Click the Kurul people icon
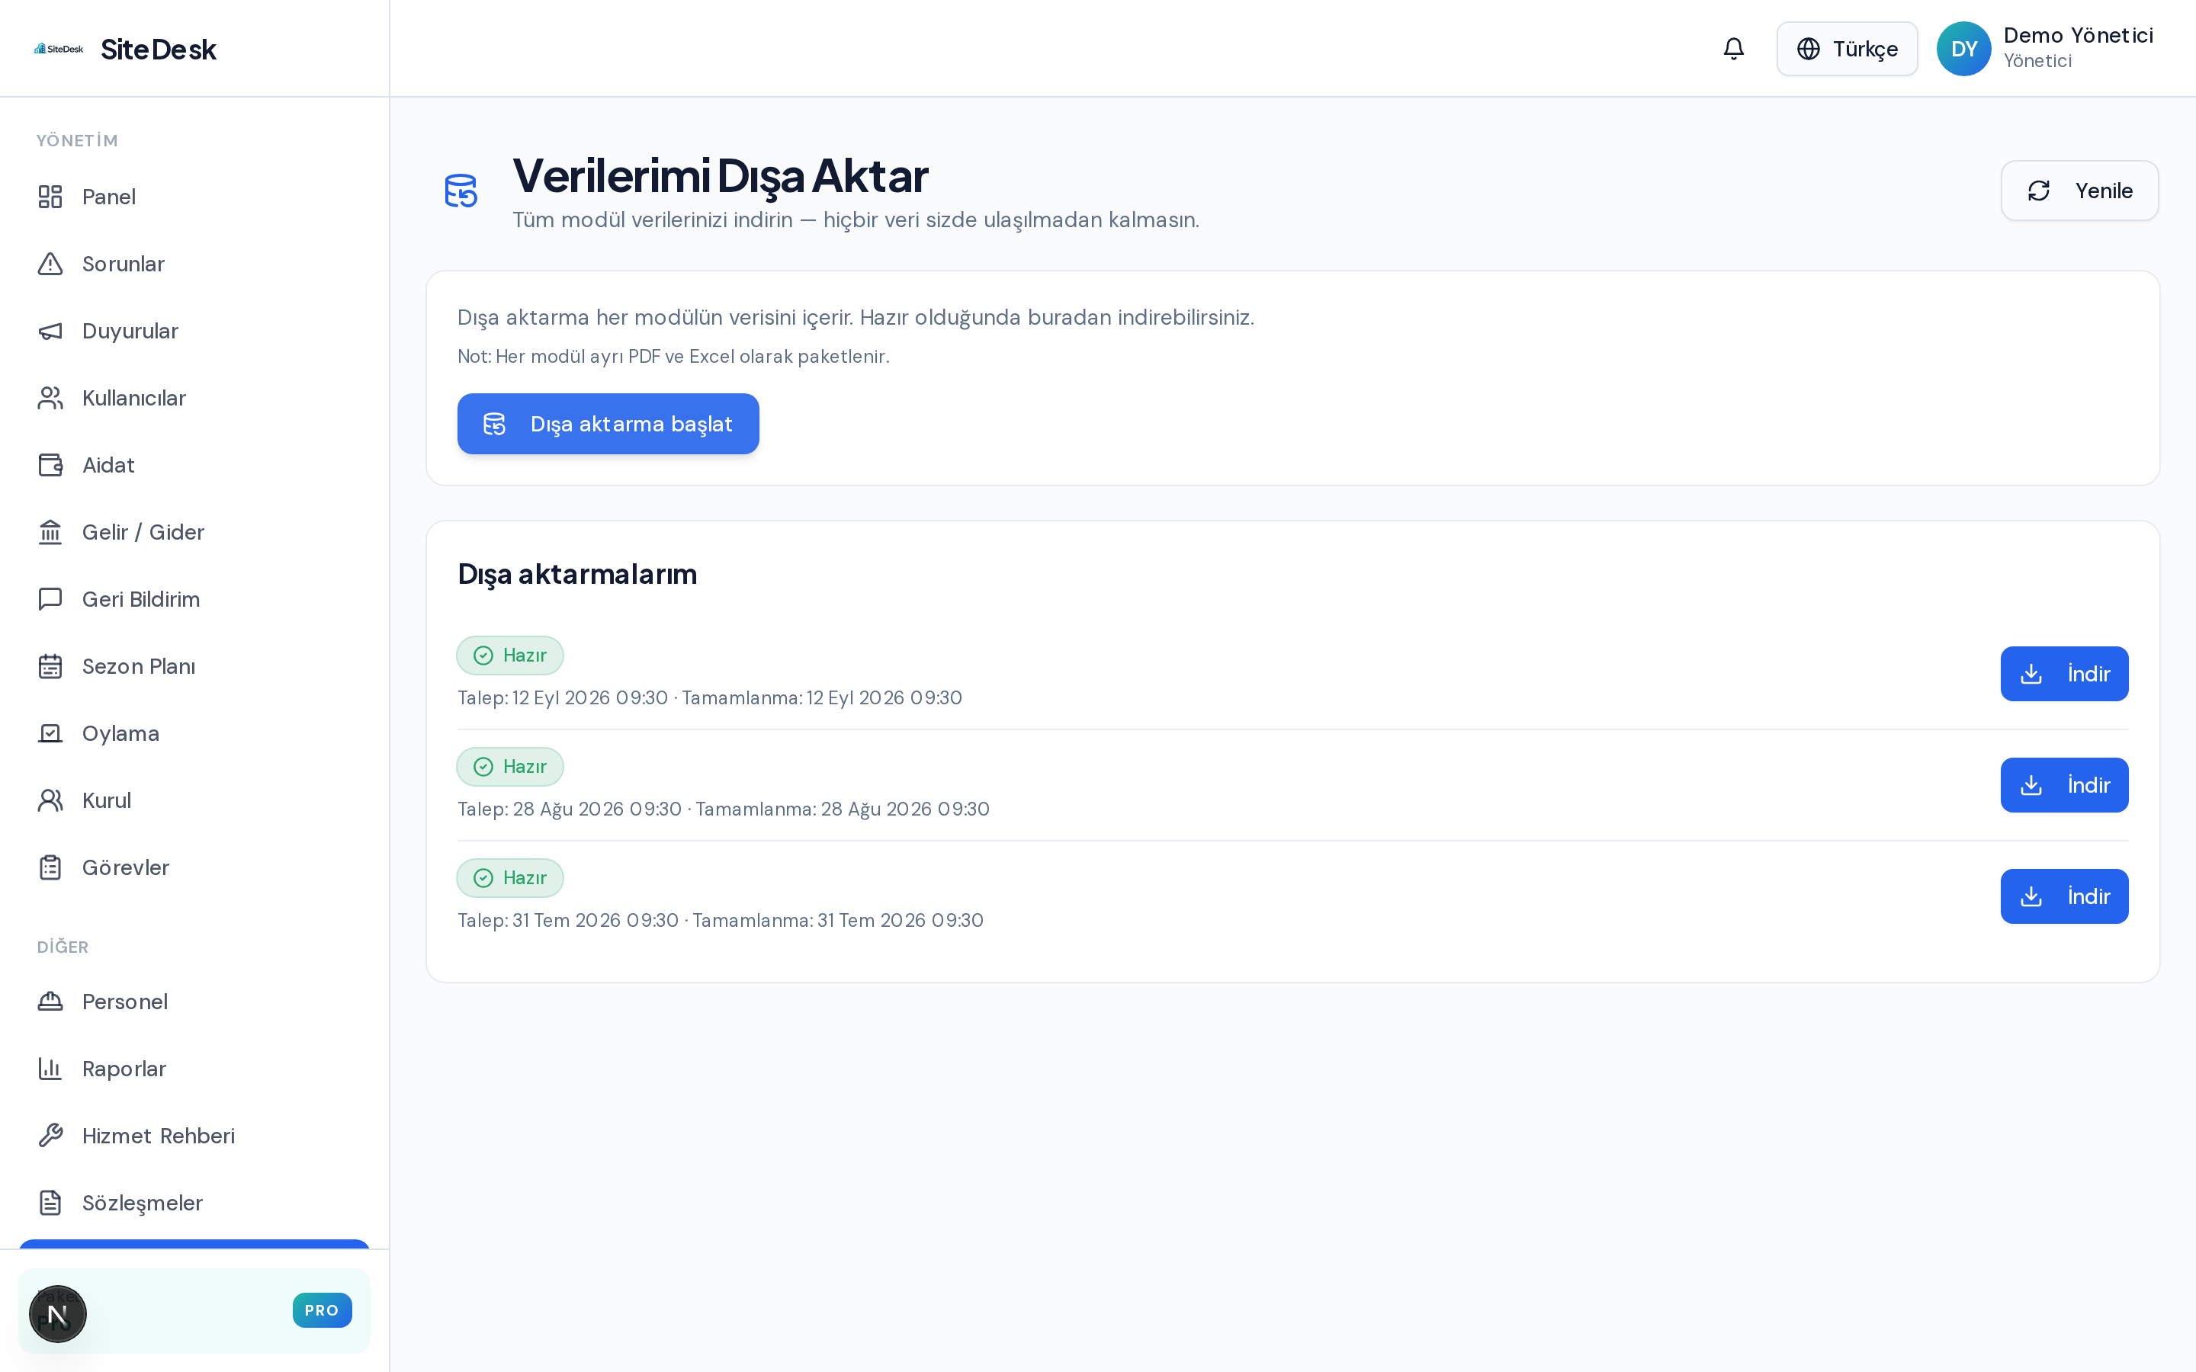This screenshot has width=2196, height=1372. pyautogui.click(x=51, y=801)
